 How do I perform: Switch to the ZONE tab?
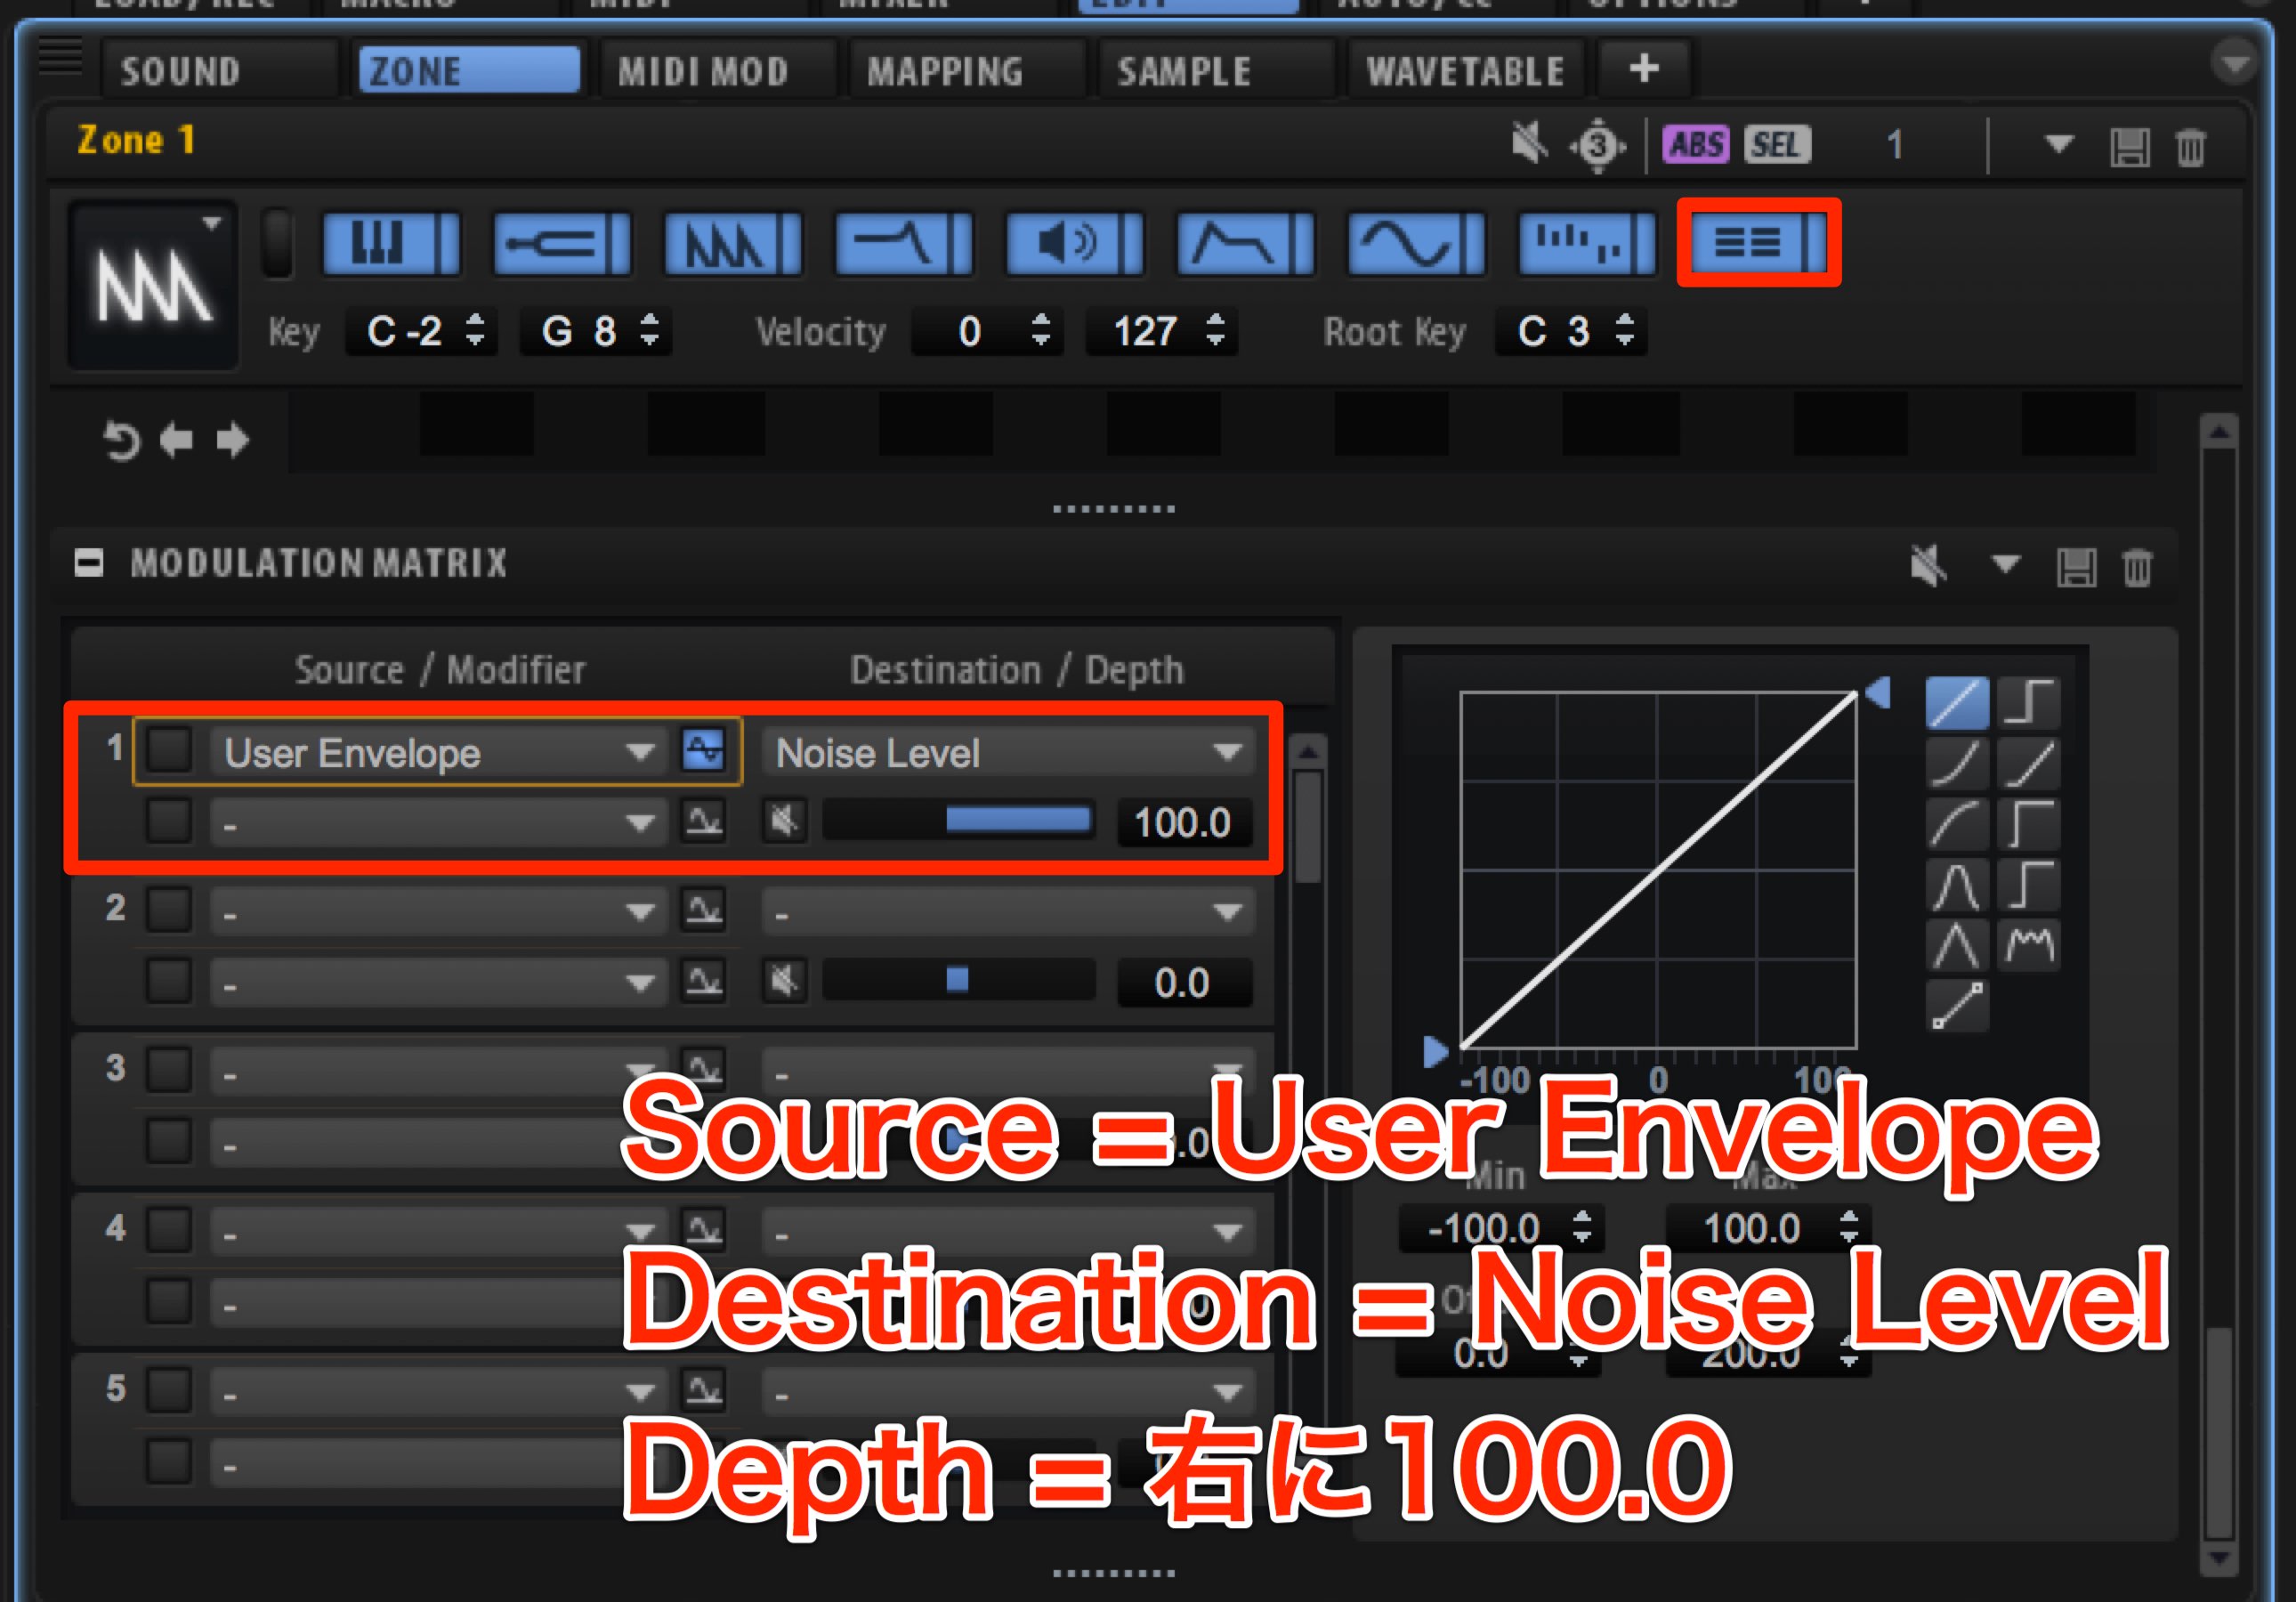click(x=469, y=70)
